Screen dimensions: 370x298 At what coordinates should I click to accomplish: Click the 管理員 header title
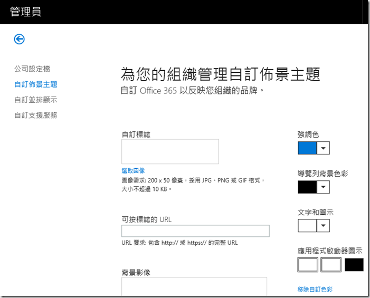(x=25, y=12)
